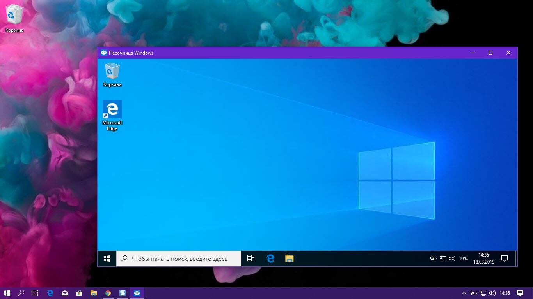This screenshot has height=299, width=533.
Task: Open Task View in the sandbox taskbar
Action: 250,258
